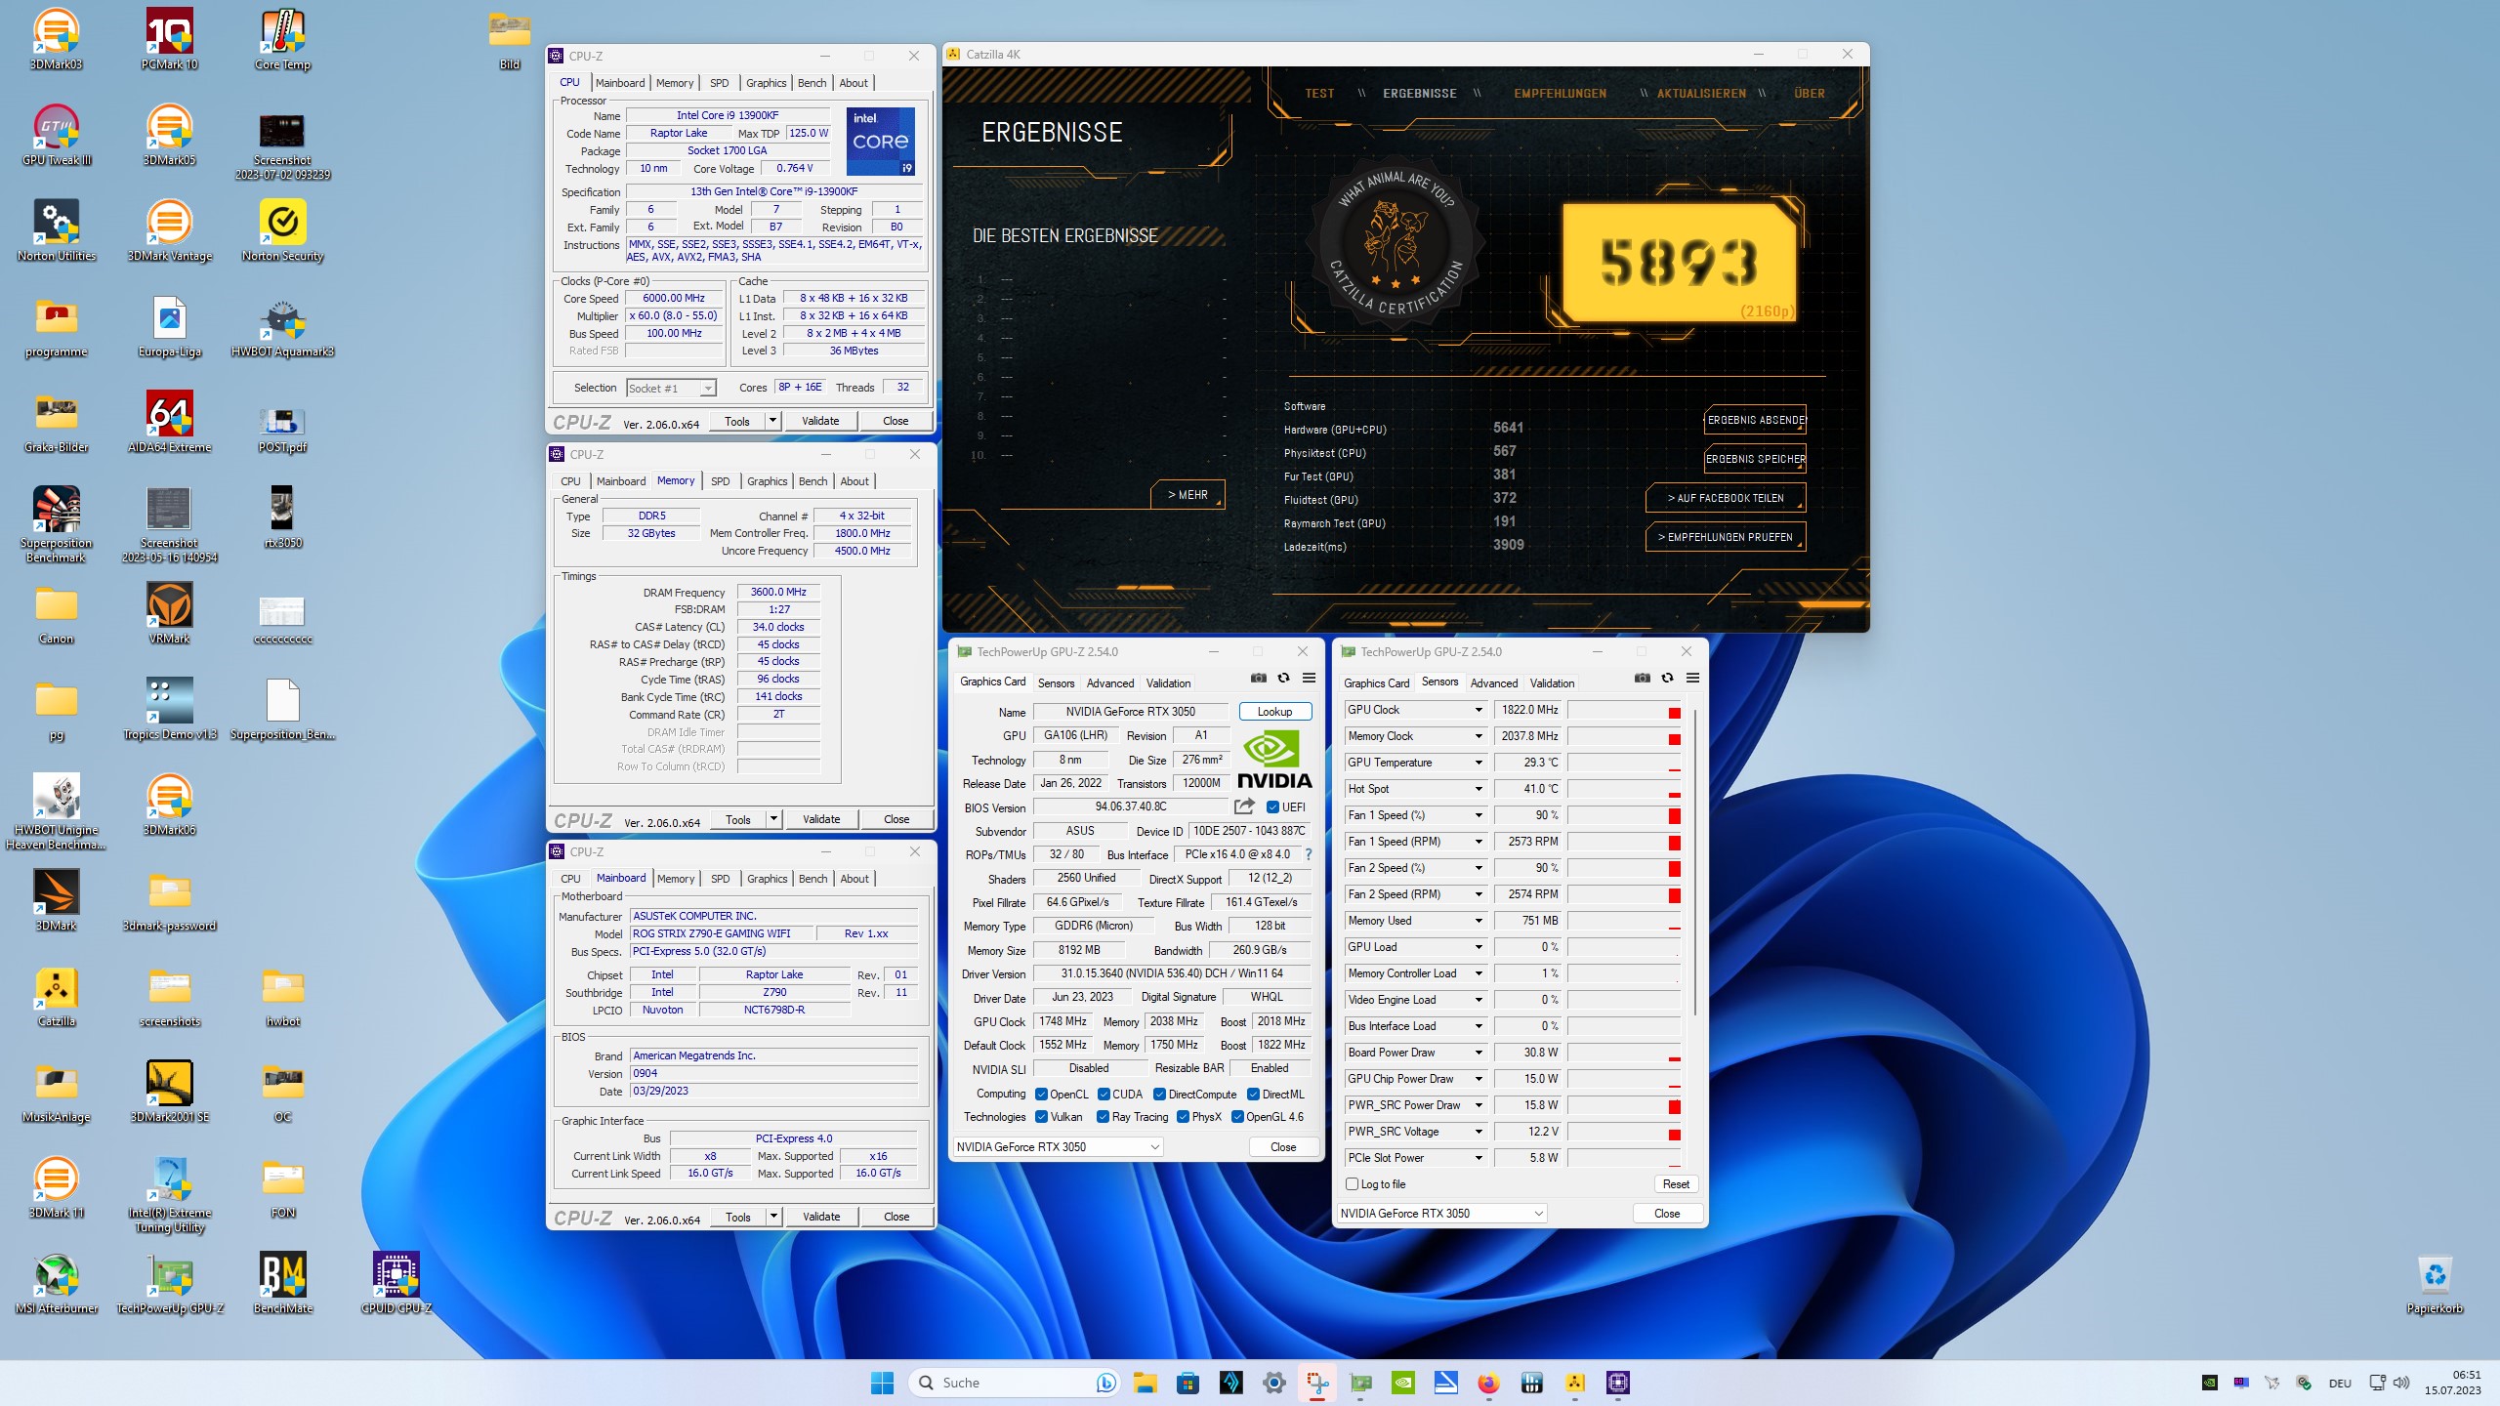
Task: Click the GPU Clock sensor graph bar
Action: point(1625,710)
